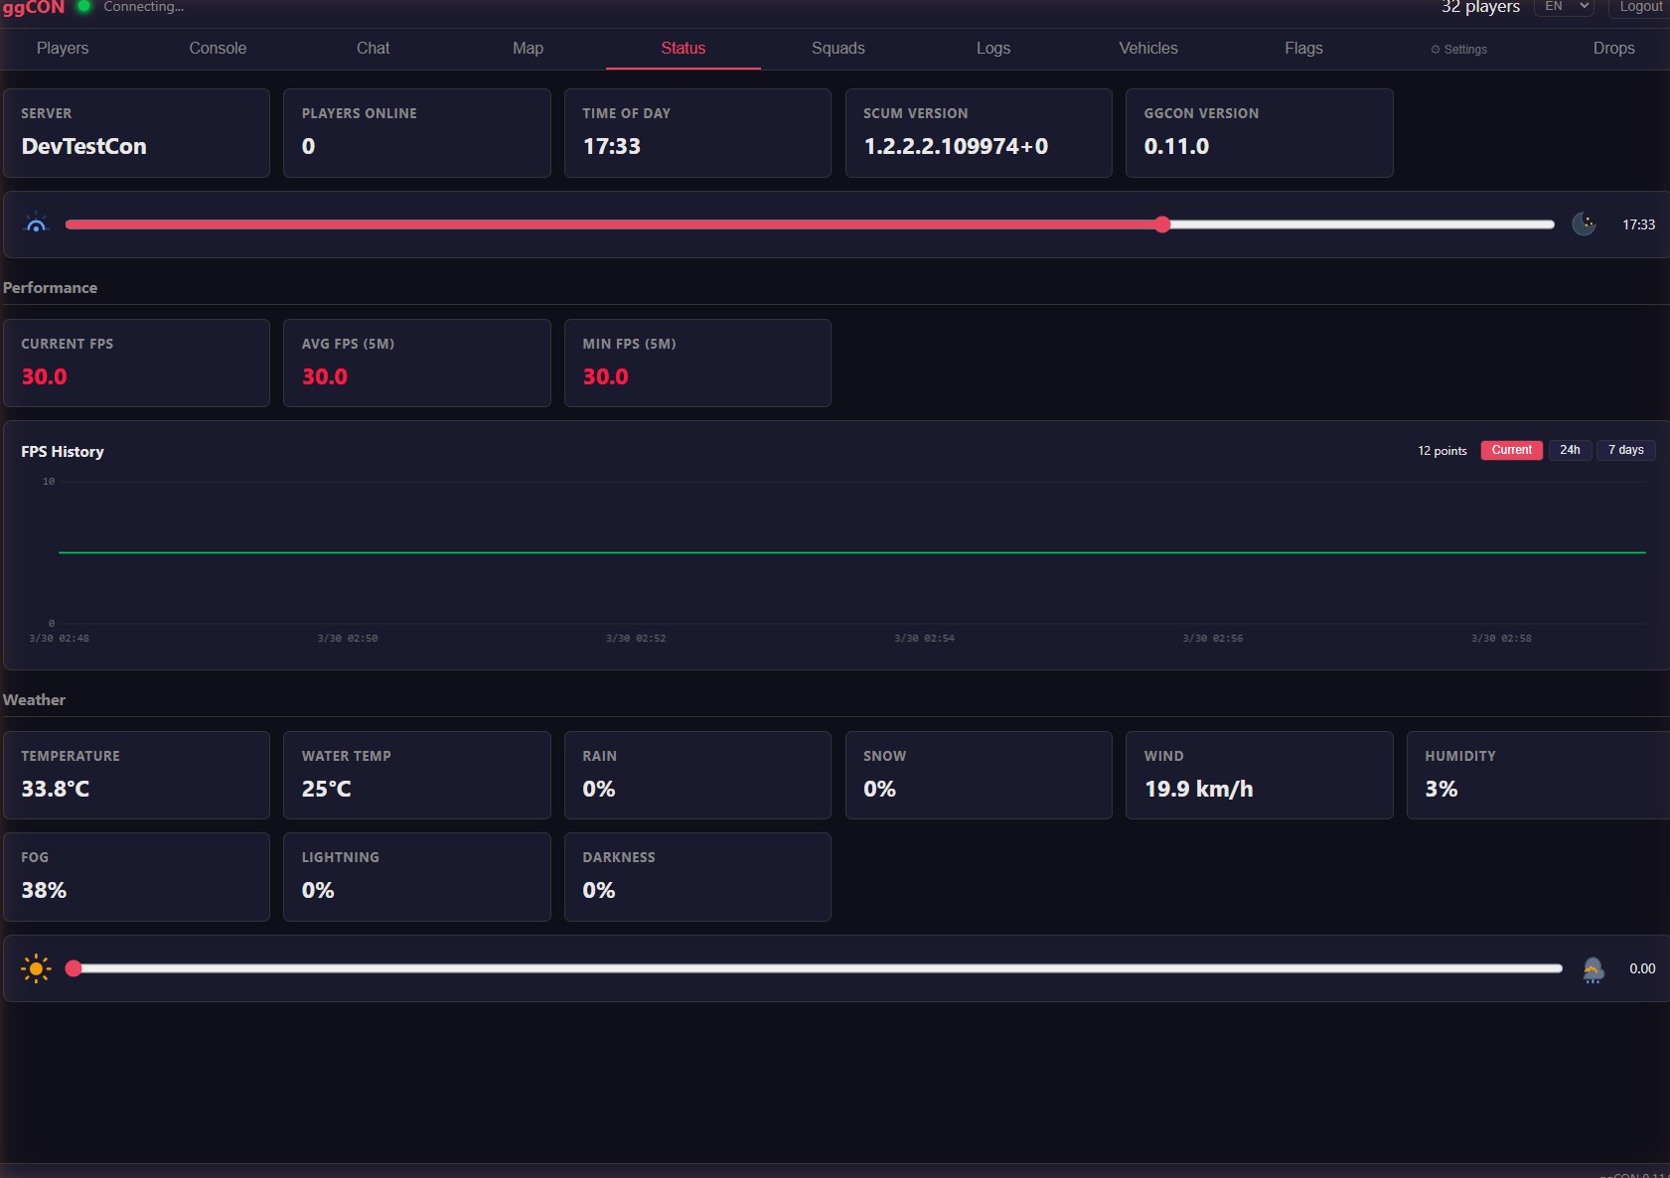Click the 32 players counter

pyautogui.click(x=1480, y=7)
